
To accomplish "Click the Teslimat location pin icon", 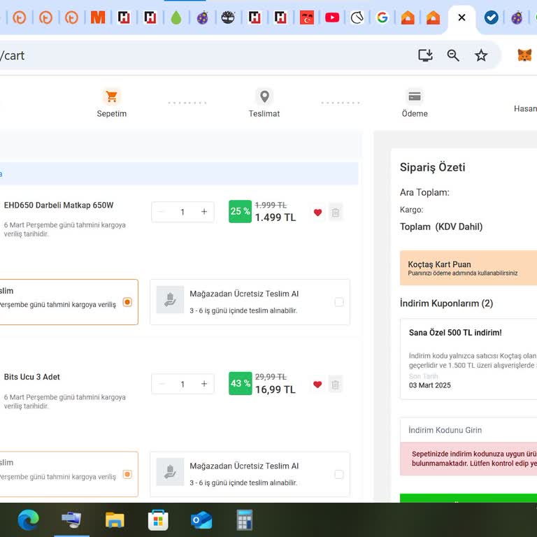I will pyautogui.click(x=264, y=97).
